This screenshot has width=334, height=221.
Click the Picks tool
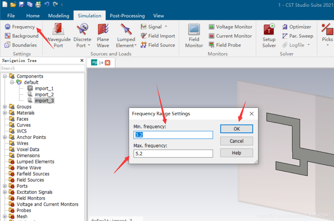click(x=327, y=32)
